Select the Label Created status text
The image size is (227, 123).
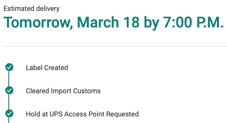coord(47,68)
